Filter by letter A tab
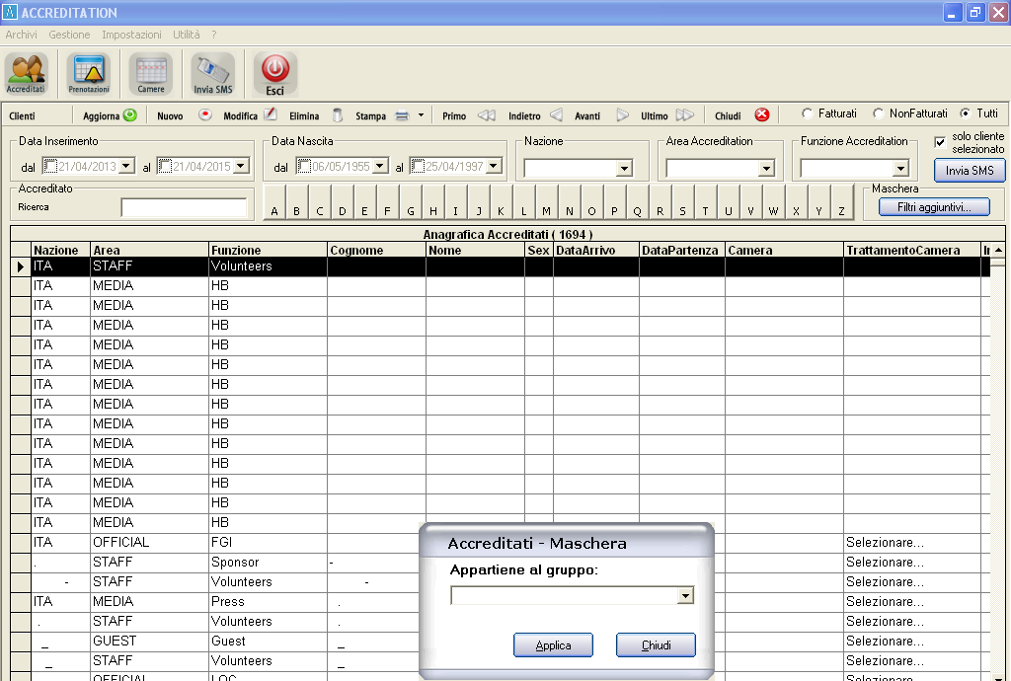Image resolution: width=1011 pixels, height=681 pixels. (x=274, y=203)
